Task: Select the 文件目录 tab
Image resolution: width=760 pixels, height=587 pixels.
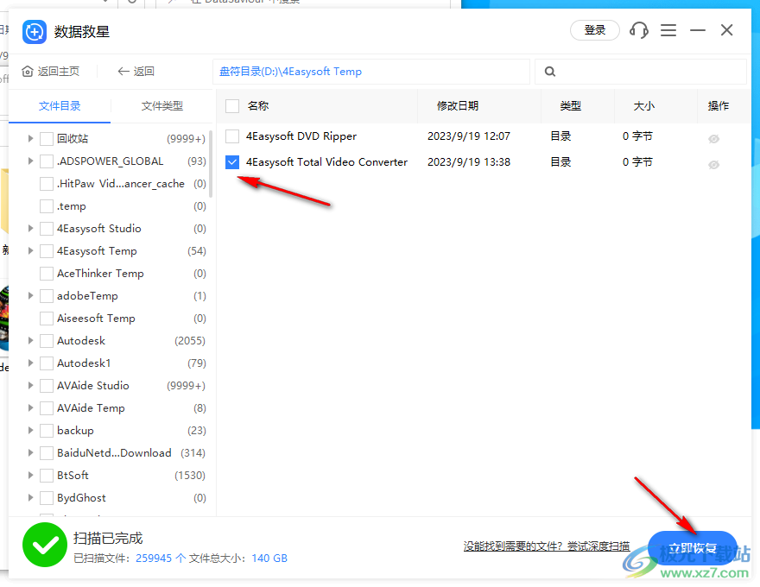Action: pyautogui.click(x=60, y=106)
